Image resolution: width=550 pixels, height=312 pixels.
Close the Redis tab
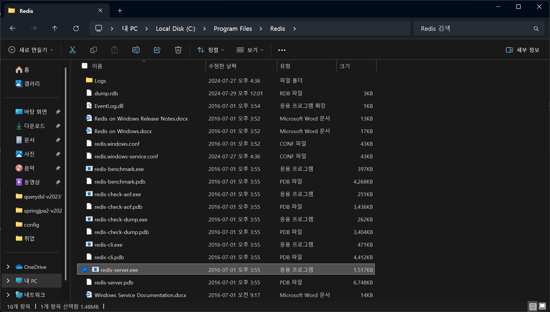tap(100, 11)
